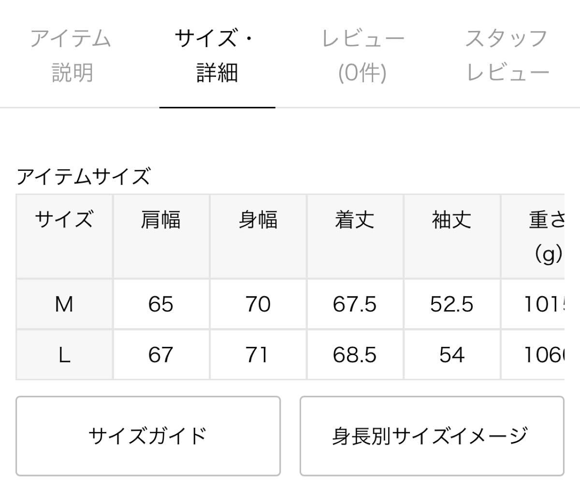This screenshot has height=493, width=580.
Task: Tap the L length value 68.5
Action: [355, 355]
